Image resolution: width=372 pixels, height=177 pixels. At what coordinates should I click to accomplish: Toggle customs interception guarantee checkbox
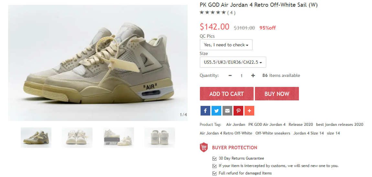[214, 166]
